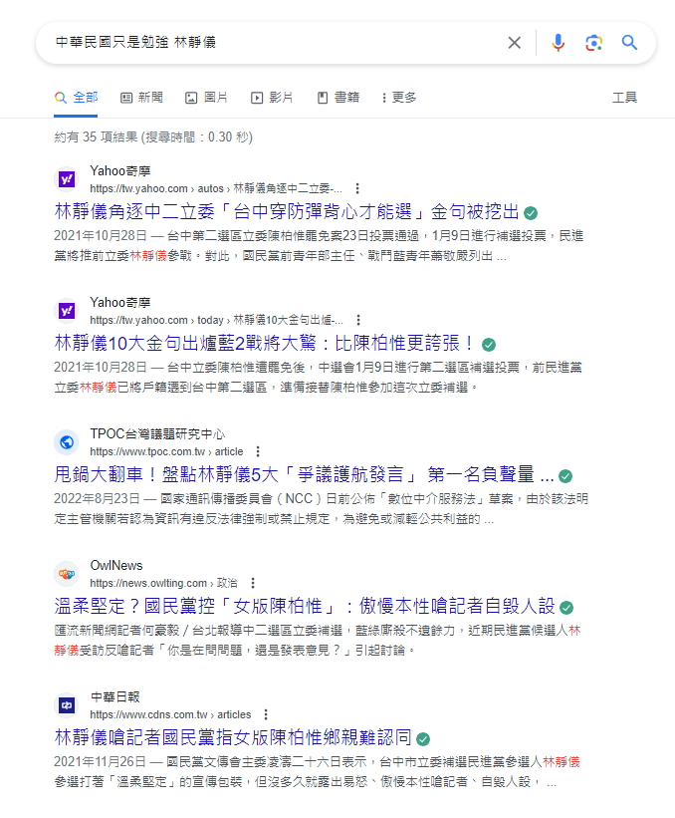Click green verified badge beside 金句被挖出 title

click(x=531, y=213)
